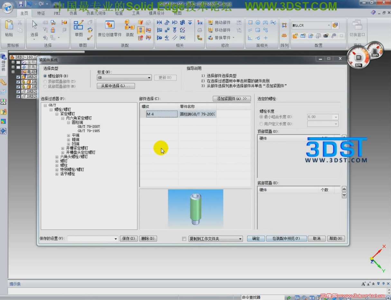Select GB/T 79-1985 in filter tree
This screenshot has height=300, width=391.
tap(89, 131)
